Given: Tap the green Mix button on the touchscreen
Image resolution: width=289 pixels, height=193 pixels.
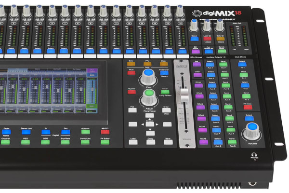Looking at the screenshot, I should [91, 107].
